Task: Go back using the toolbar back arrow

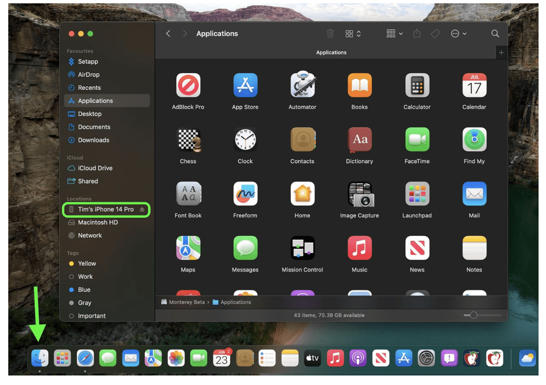Action: (x=168, y=33)
